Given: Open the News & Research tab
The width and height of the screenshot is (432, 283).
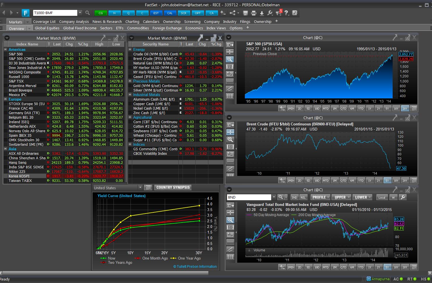Looking at the screenshot, I should click(x=107, y=21).
